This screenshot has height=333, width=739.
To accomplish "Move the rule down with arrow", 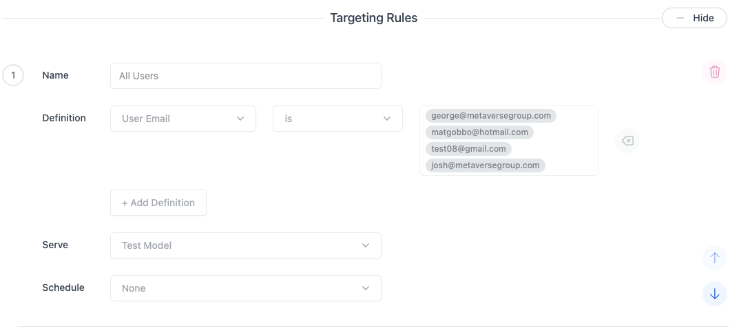I will 715,294.
